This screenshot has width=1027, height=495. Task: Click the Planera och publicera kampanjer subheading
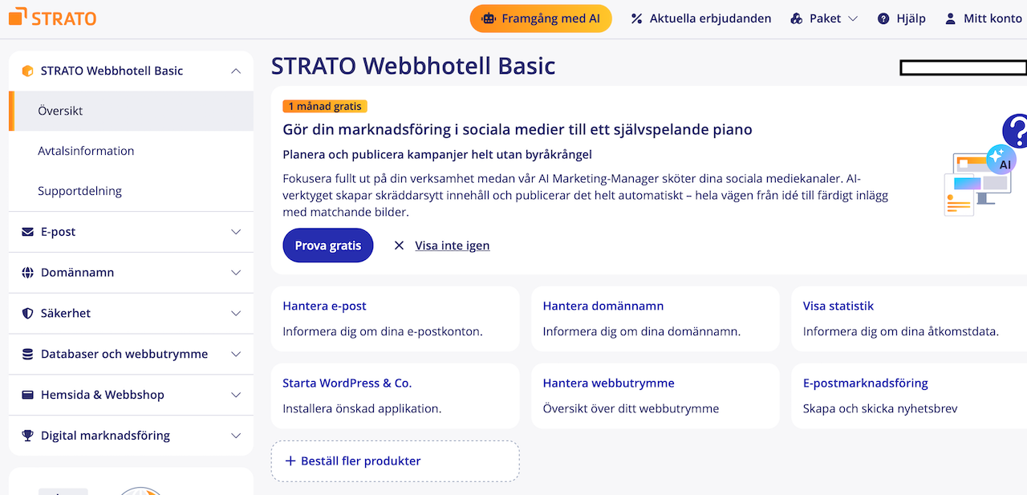[x=437, y=154]
